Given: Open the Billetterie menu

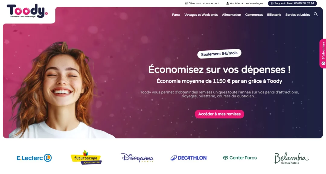Looking at the screenshot, I should click(x=274, y=15).
